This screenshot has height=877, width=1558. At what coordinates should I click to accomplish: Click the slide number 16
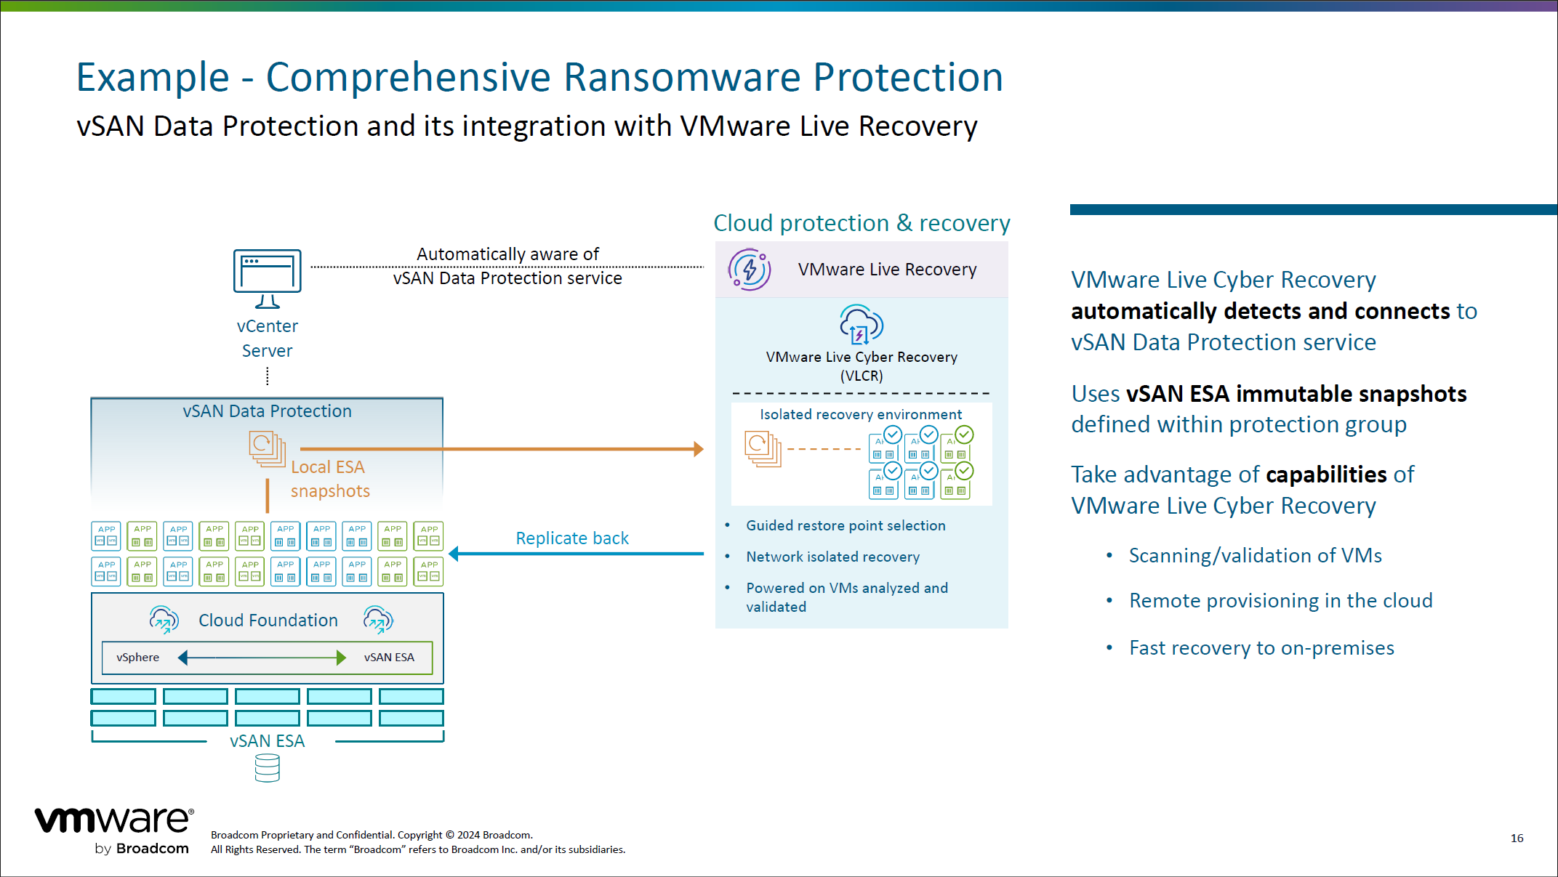coord(1516,838)
